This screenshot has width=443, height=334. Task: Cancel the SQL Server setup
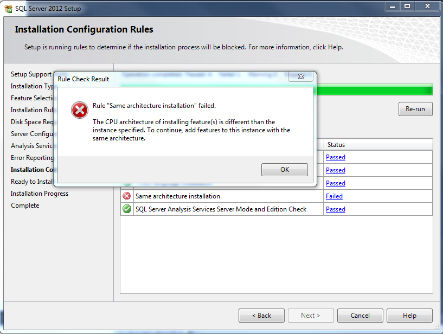(x=360, y=316)
